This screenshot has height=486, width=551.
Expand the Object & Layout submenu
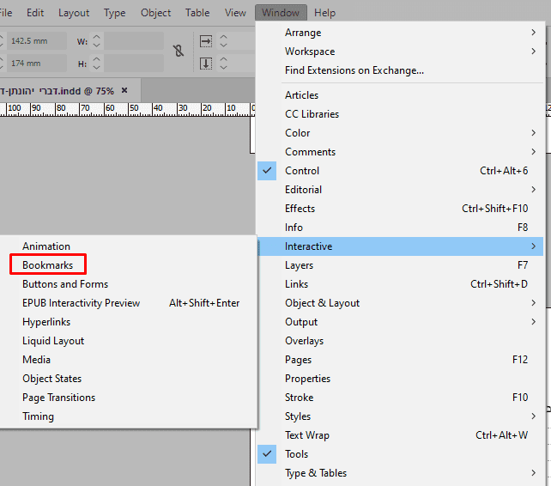tap(400, 303)
